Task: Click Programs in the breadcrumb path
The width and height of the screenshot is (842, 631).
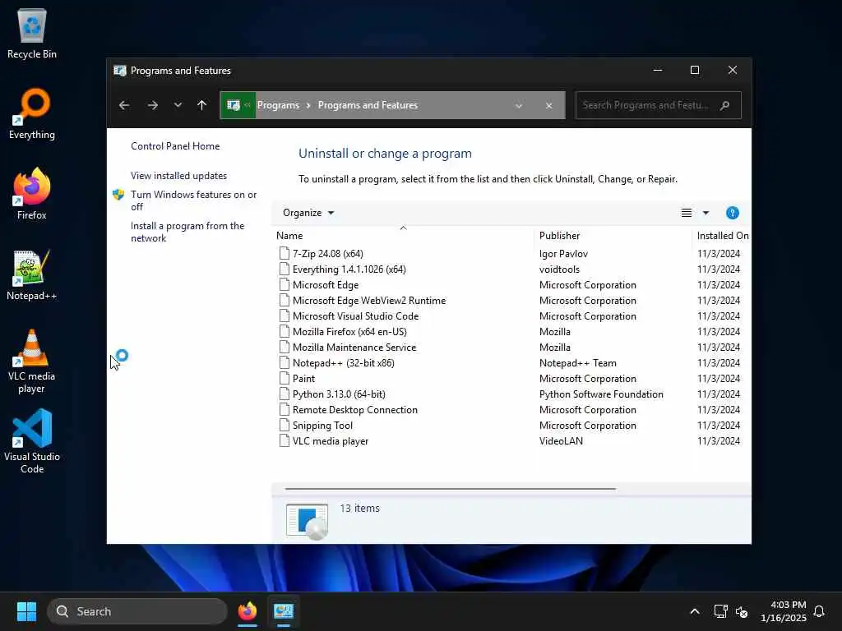Action: [278, 105]
